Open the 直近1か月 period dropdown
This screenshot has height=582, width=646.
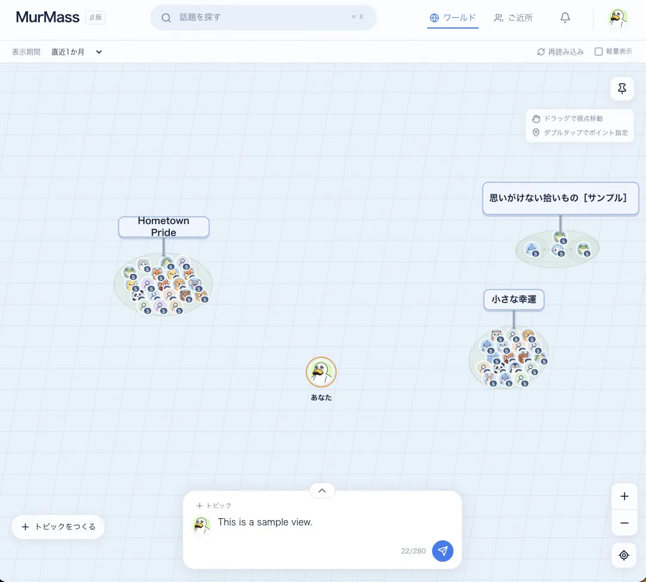76,52
